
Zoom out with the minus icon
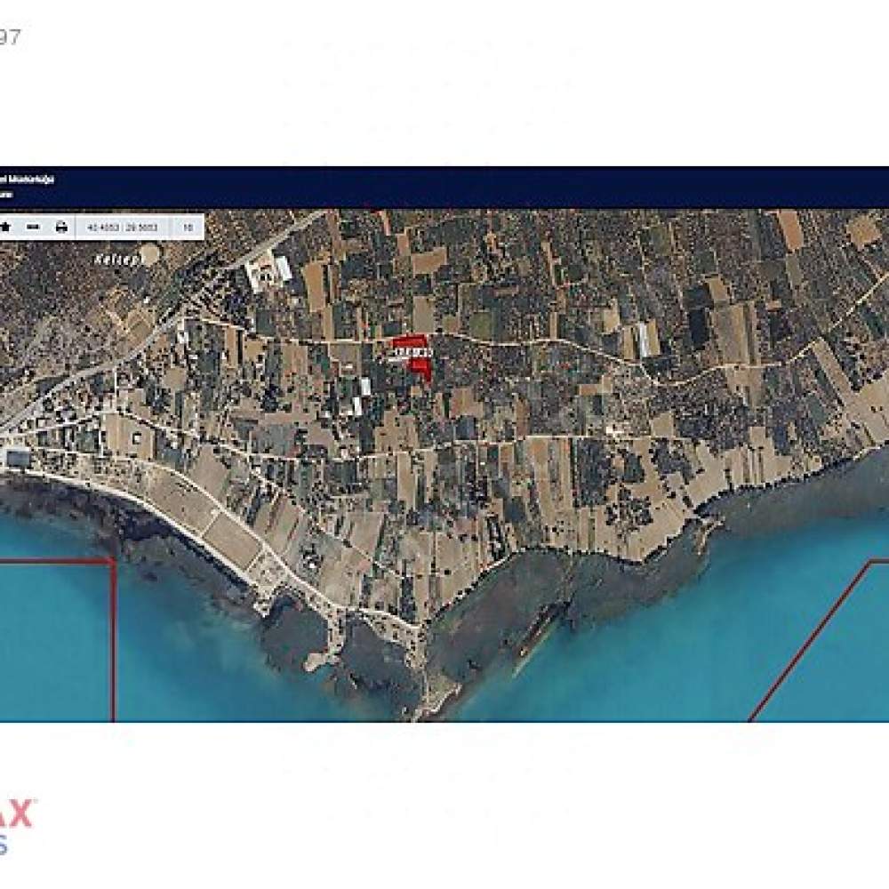[x=34, y=228]
